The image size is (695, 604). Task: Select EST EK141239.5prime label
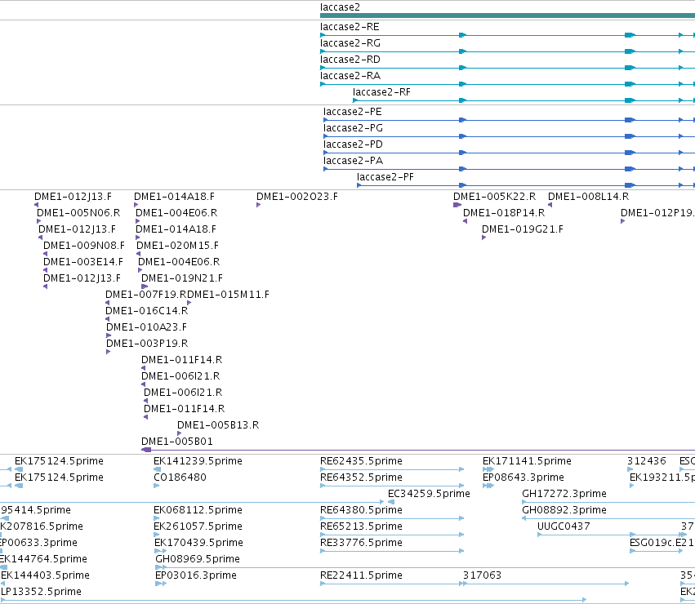pyautogui.click(x=198, y=462)
